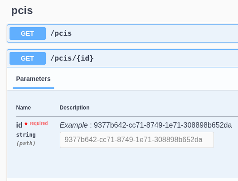The height and width of the screenshot is (181, 238).
Task: Click the GET badge for /pcis
Action: pyautogui.click(x=28, y=33)
